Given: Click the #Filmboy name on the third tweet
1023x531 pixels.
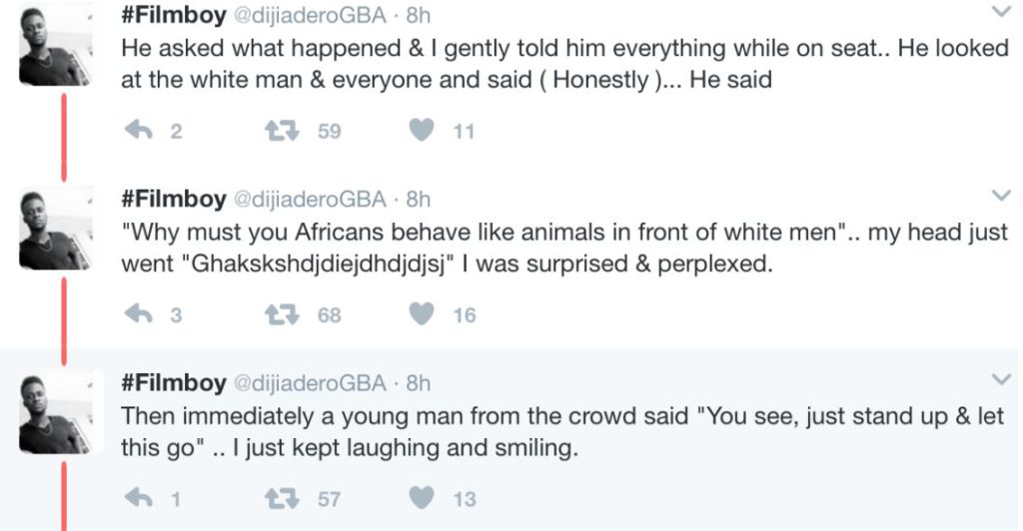Looking at the screenshot, I should (x=173, y=382).
